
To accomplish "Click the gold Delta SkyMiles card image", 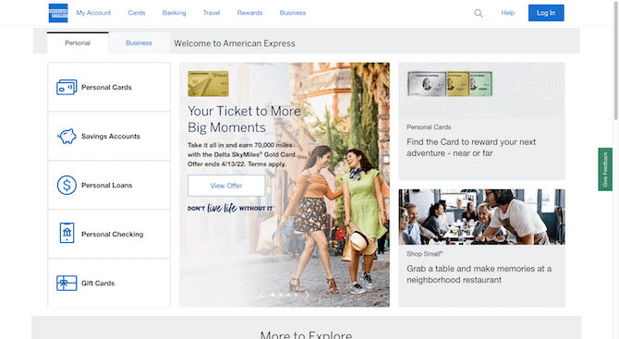I will 208,84.
